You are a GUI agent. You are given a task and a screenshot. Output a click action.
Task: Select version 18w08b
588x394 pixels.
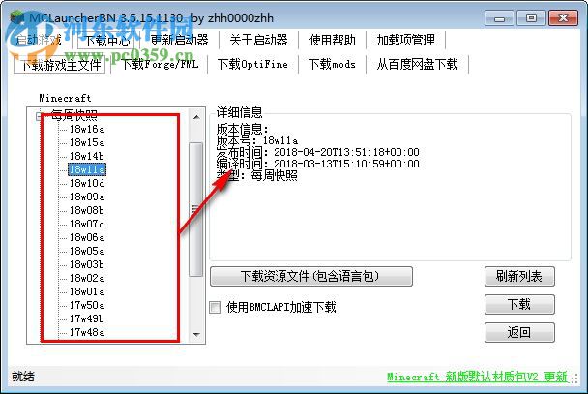(x=87, y=210)
